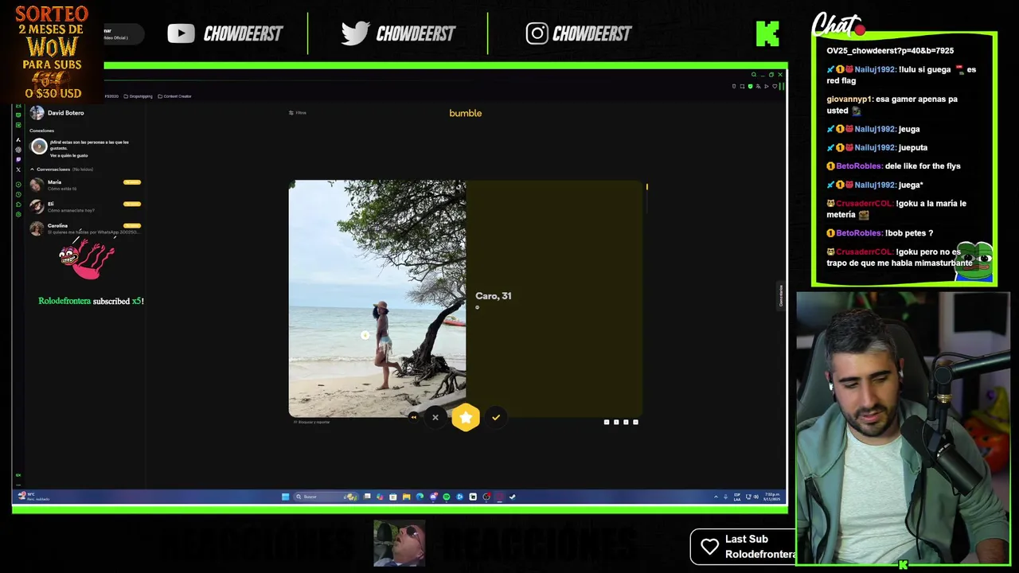This screenshot has height=573, width=1019.
Task: Reject Caro with the X button
Action: pyautogui.click(x=435, y=417)
